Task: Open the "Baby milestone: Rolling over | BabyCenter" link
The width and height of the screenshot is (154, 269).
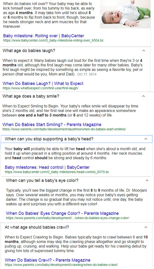Action: (44, 36)
